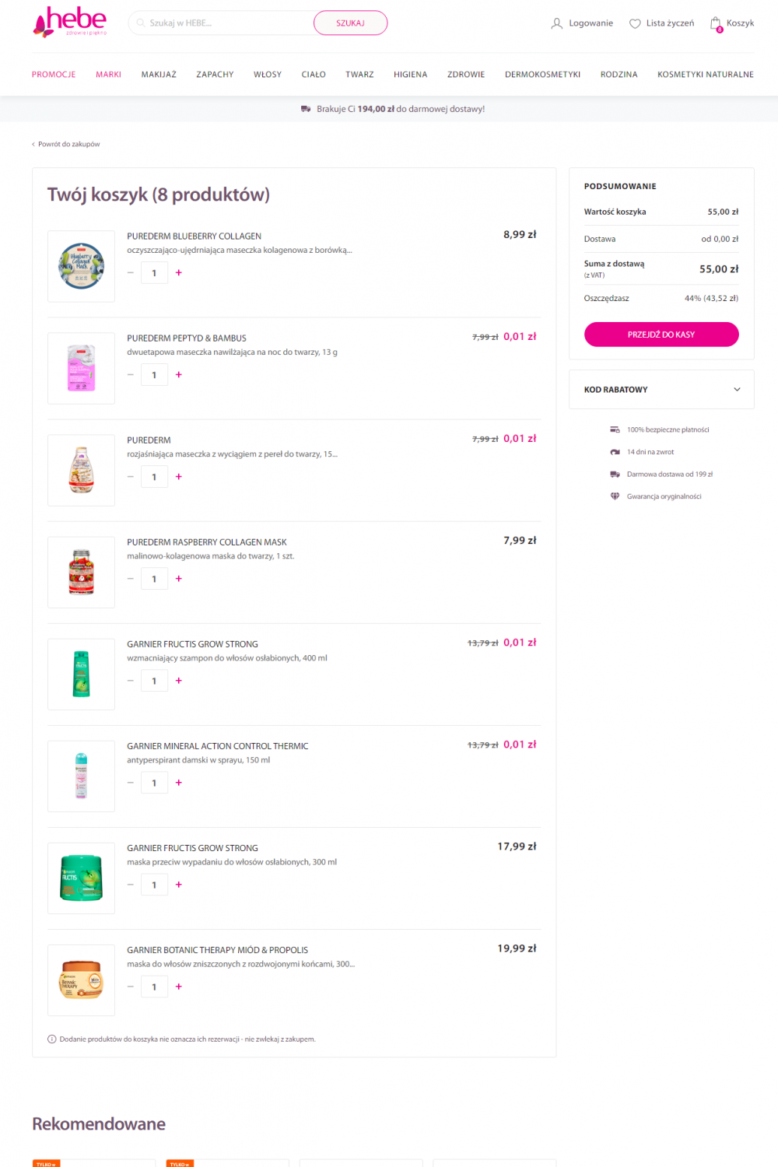Click minus for Purederm Raspberry Collagen Mask
The width and height of the screenshot is (778, 1167).
tap(131, 579)
